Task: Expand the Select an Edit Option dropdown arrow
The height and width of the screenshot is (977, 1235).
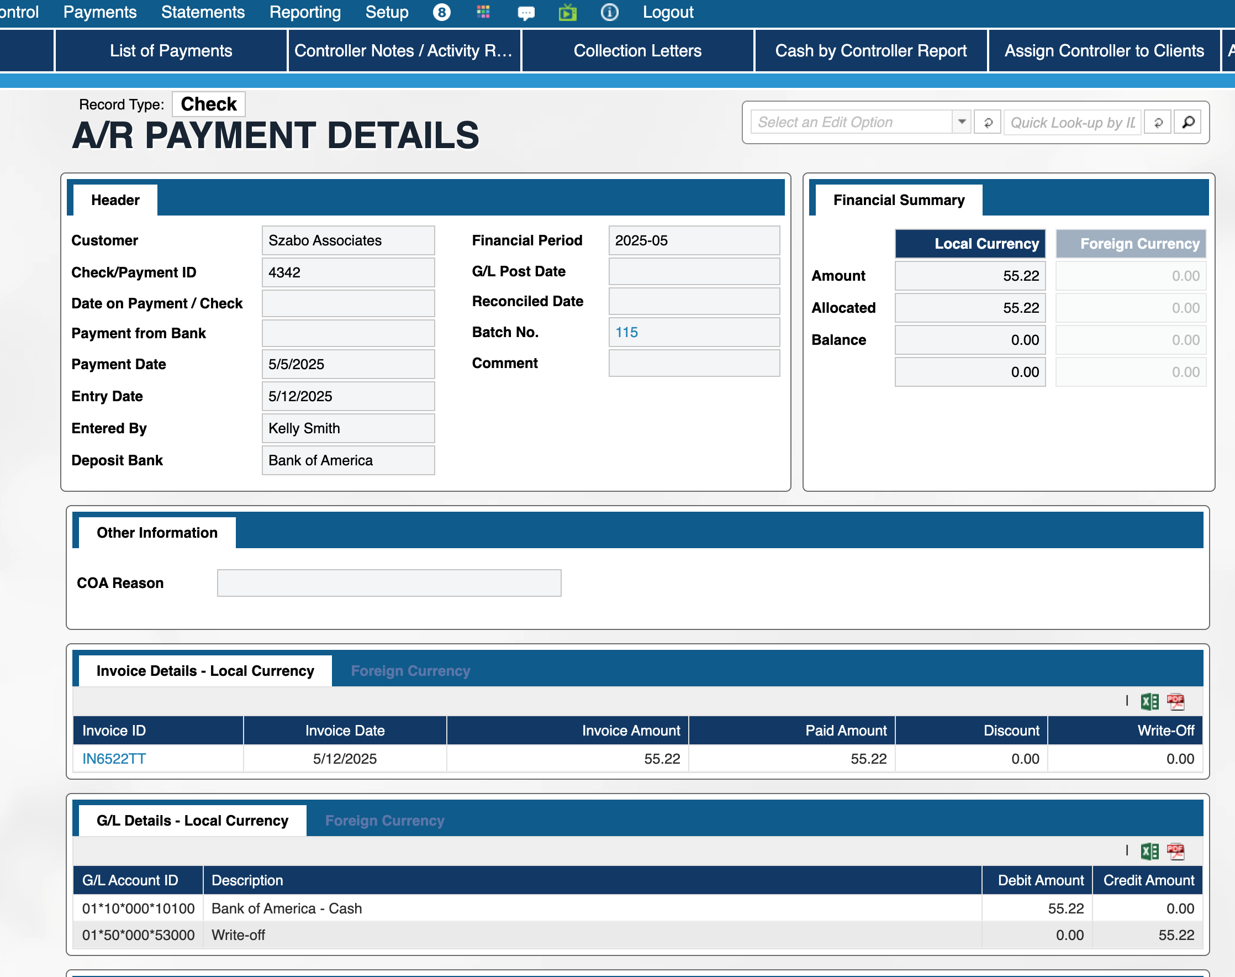Action: [x=962, y=122]
